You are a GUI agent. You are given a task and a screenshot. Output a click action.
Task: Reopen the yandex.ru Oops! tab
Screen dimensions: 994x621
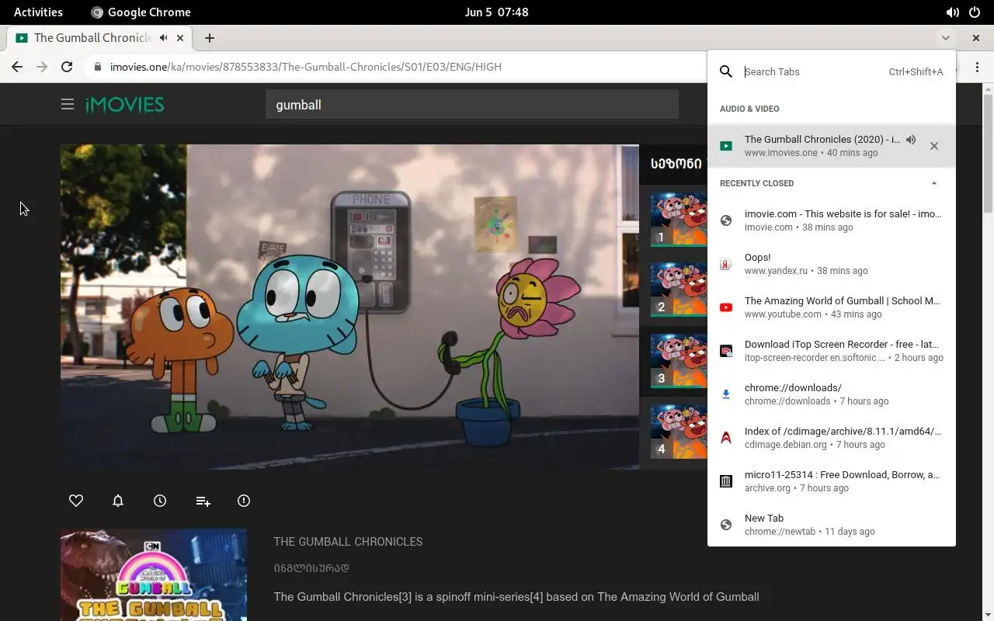coord(832,264)
